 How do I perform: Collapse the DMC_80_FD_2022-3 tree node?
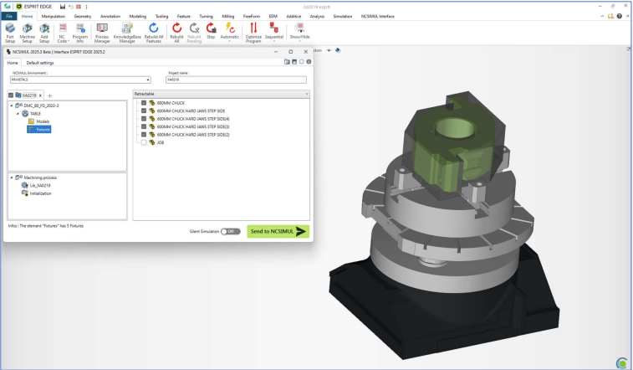click(x=12, y=105)
